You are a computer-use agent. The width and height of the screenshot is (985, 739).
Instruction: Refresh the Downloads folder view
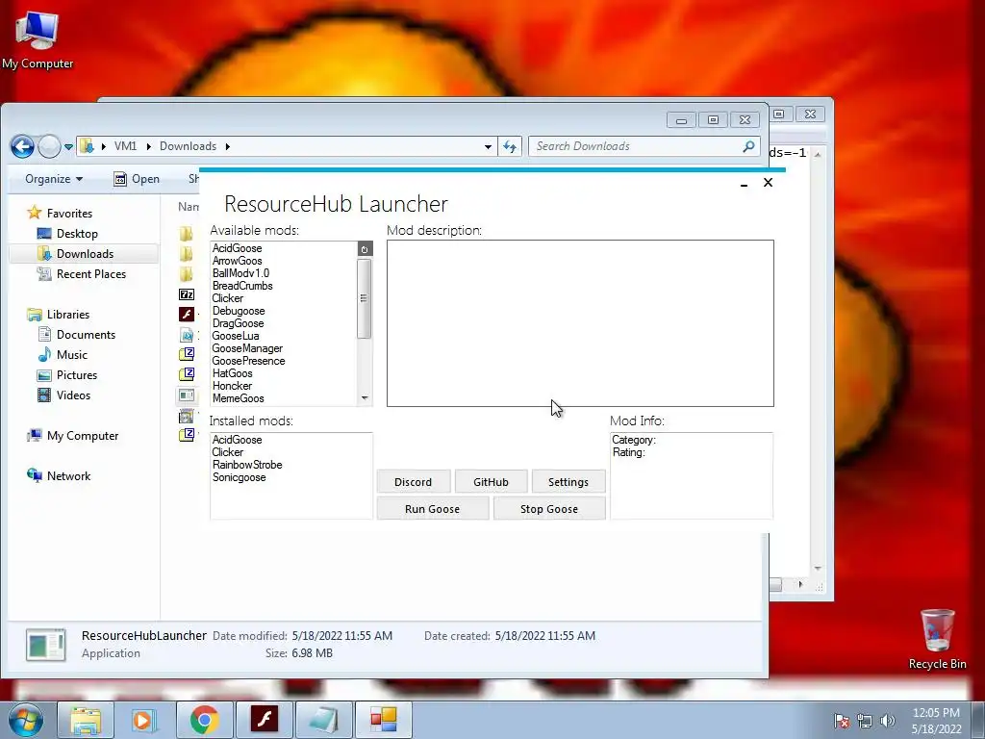[x=510, y=147]
